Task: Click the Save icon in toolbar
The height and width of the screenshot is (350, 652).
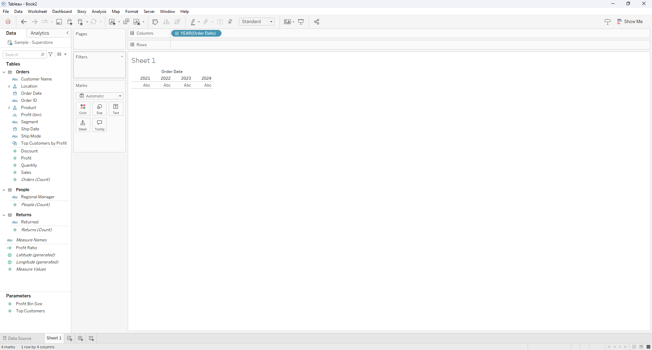Action: click(59, 22)
